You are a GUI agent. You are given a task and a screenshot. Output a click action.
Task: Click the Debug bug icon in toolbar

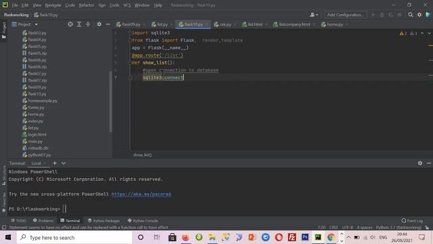pos(382,15)
